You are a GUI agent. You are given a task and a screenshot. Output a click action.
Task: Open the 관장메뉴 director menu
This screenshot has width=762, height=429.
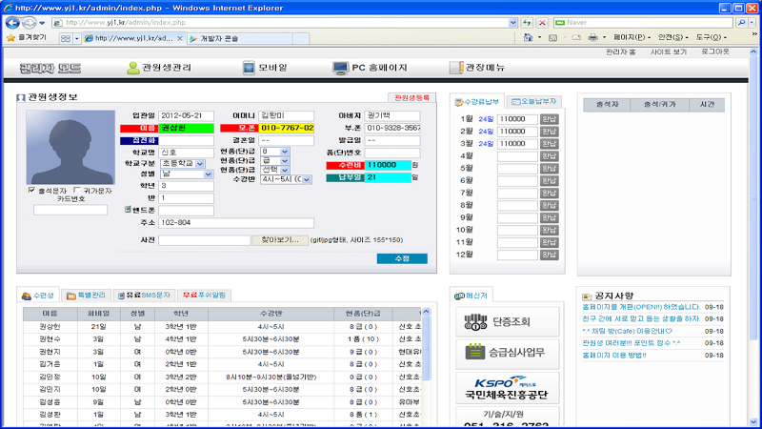[477, 68]
